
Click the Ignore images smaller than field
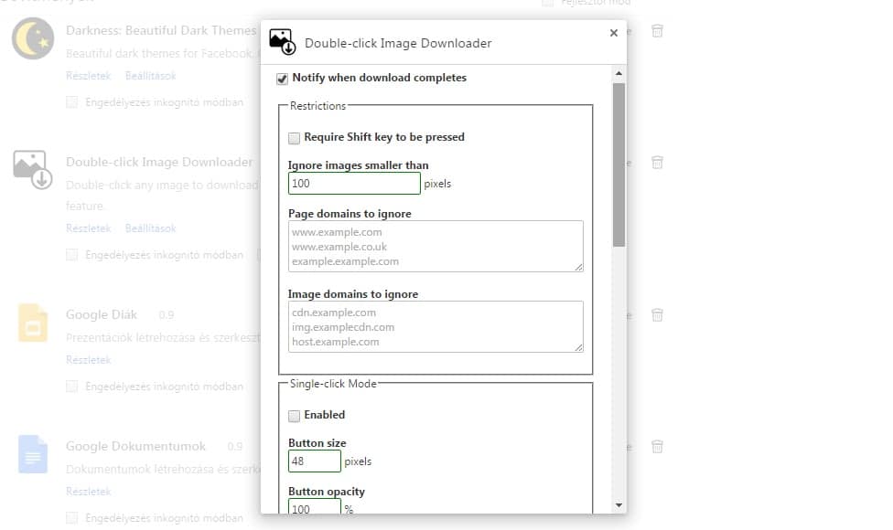(x=354, y=183)
